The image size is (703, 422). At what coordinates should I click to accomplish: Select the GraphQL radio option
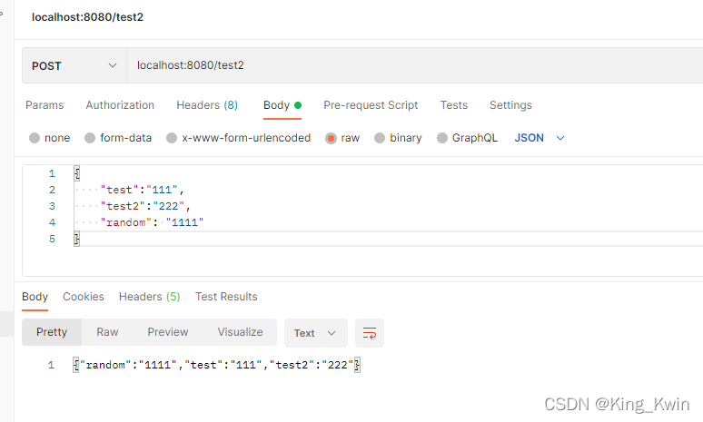pyautogui.click(x=442, y=138)
